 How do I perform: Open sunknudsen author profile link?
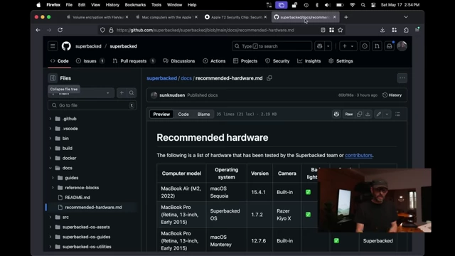(172, 95)
